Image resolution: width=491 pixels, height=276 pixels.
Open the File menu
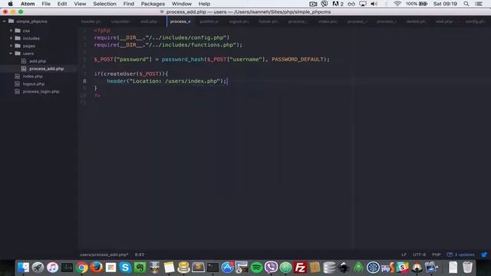[46, 4]
